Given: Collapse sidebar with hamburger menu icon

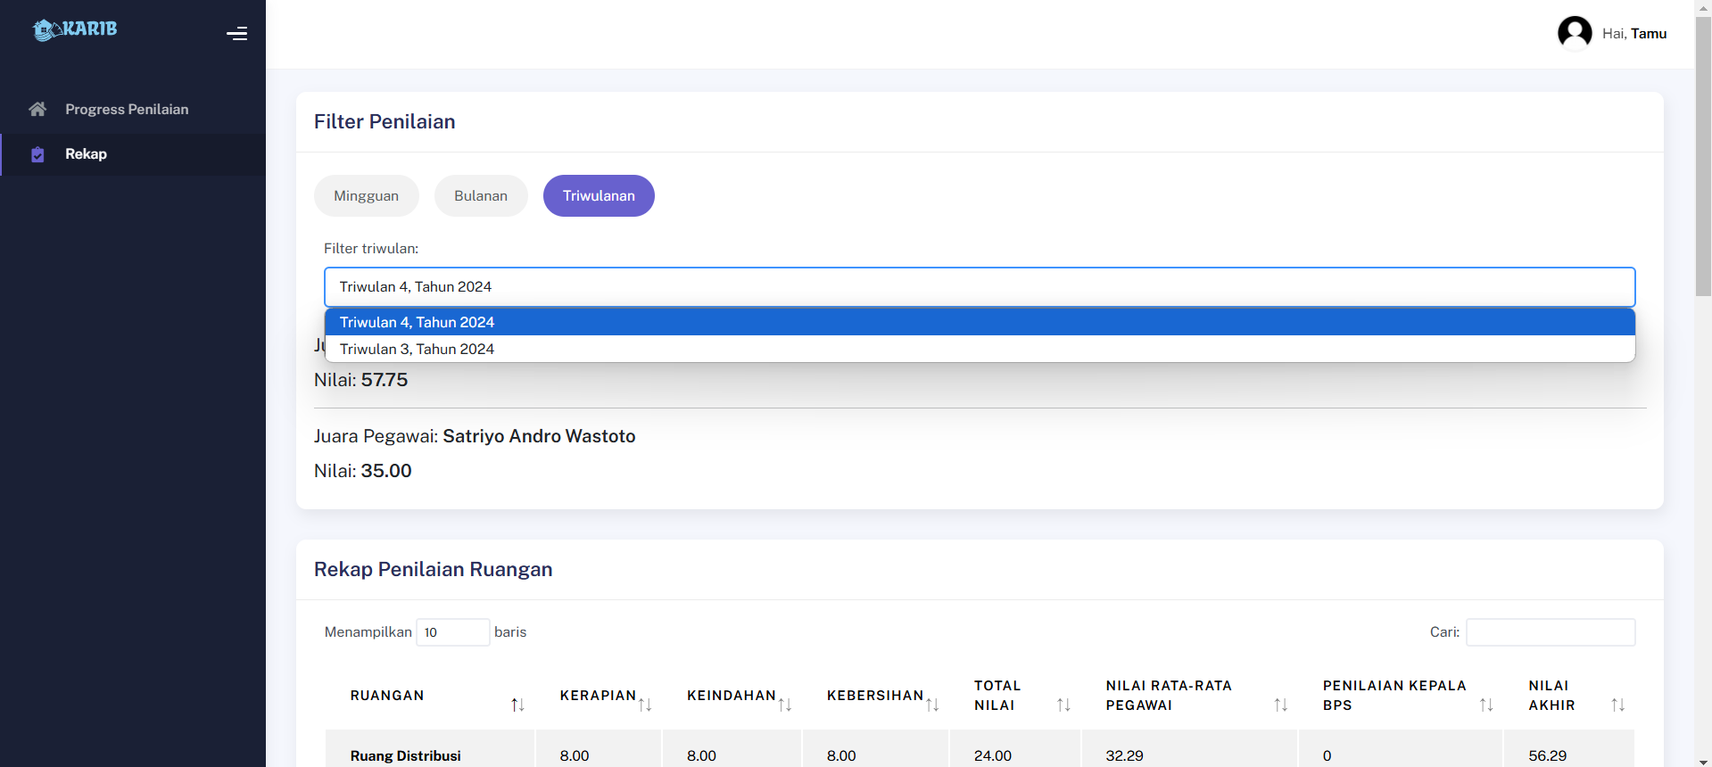Looking at the screenshot, I should click(236, 34).
